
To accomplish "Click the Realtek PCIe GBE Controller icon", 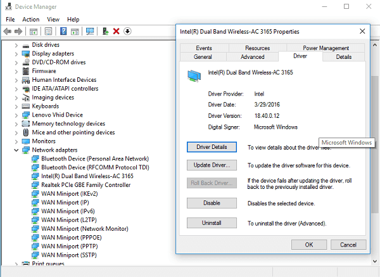I will coord(35,185).
